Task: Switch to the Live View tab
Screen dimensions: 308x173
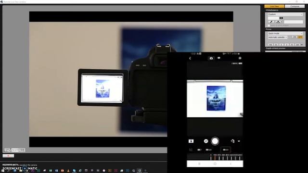Action: 274,6
